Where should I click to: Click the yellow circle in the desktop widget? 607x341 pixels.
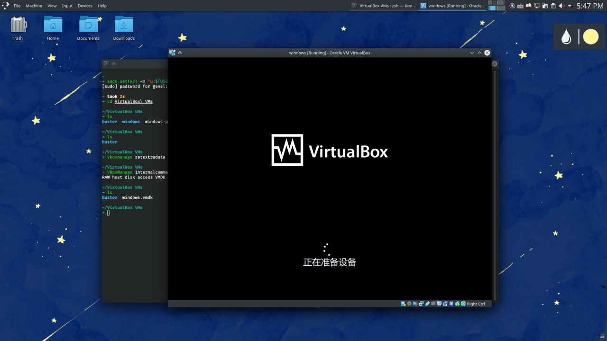591,36
